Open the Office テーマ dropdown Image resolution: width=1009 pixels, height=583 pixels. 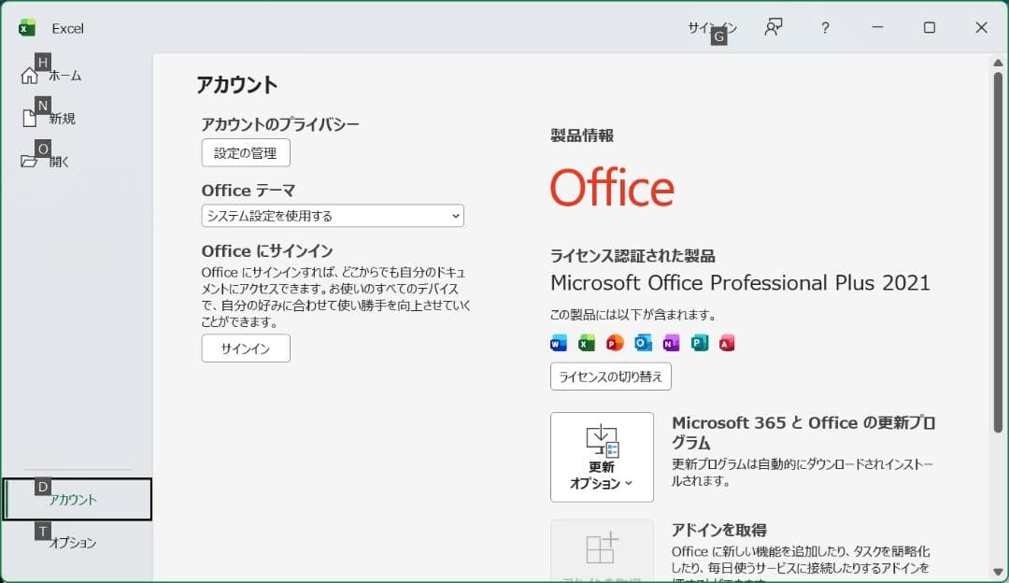point(333,216)
